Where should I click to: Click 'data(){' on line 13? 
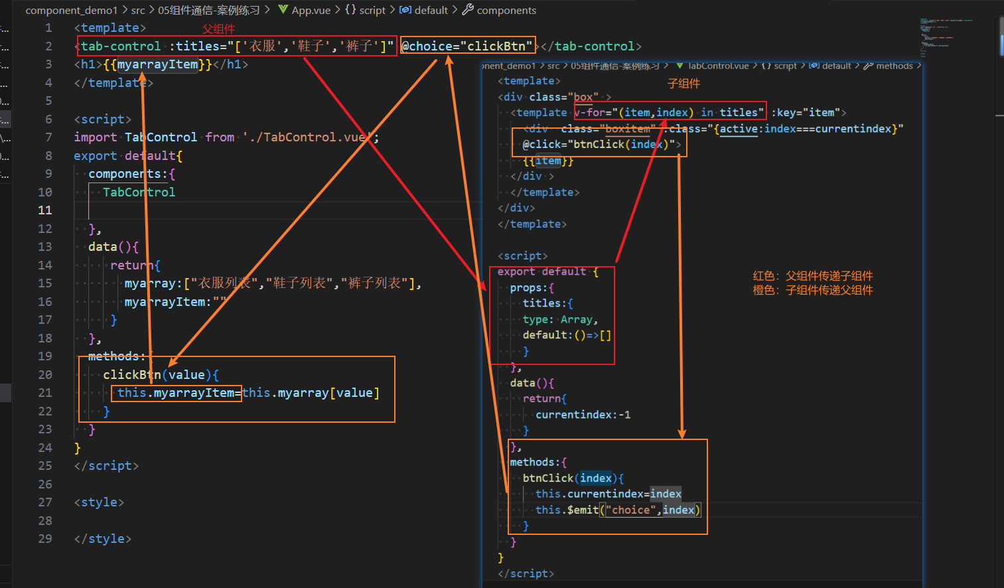113,247
